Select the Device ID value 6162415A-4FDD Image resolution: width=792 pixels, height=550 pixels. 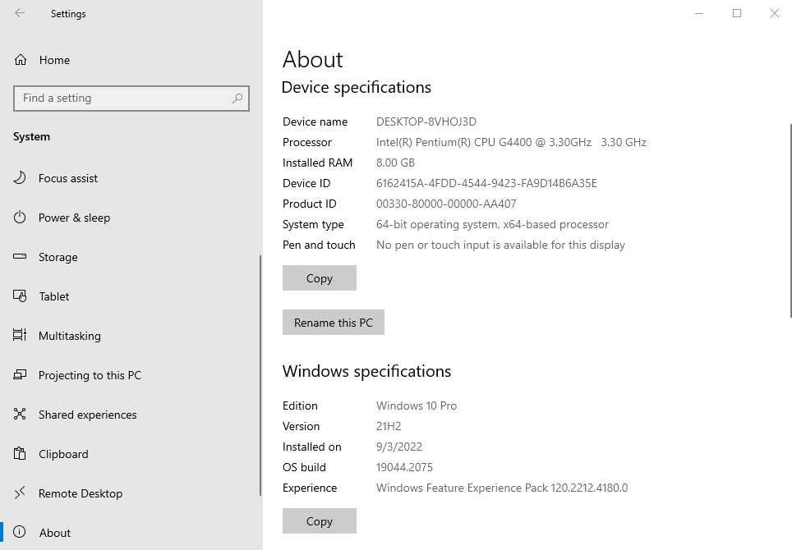486,183
